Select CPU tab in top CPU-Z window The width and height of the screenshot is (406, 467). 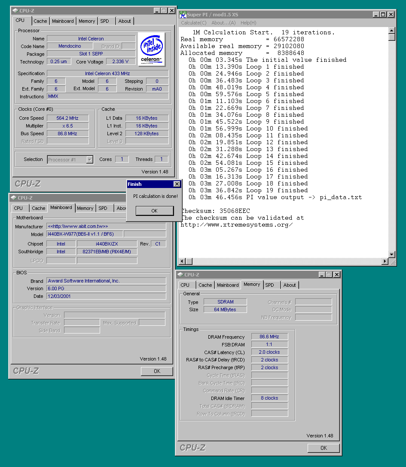click(20, 20)
